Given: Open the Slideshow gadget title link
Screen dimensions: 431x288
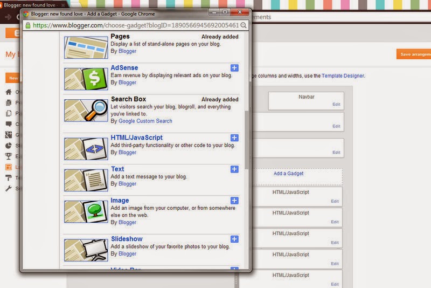Looking at the screenshot, I should (127, 239).
